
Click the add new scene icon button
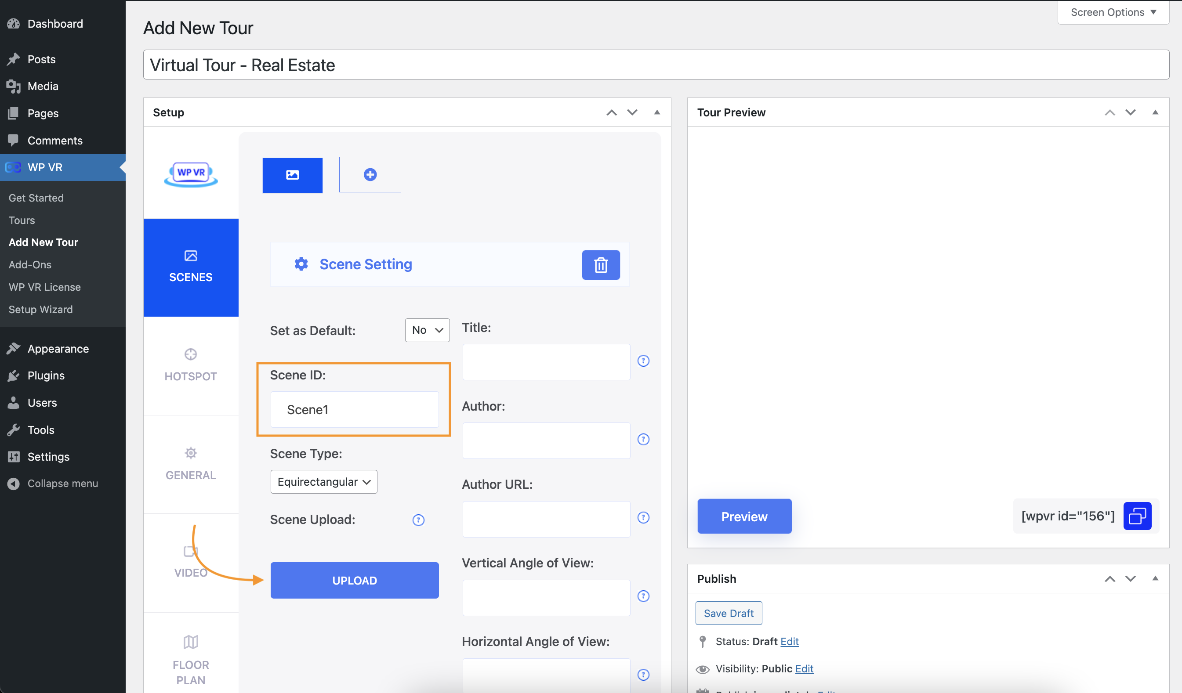pyautogui.click(x=369, y=174)
